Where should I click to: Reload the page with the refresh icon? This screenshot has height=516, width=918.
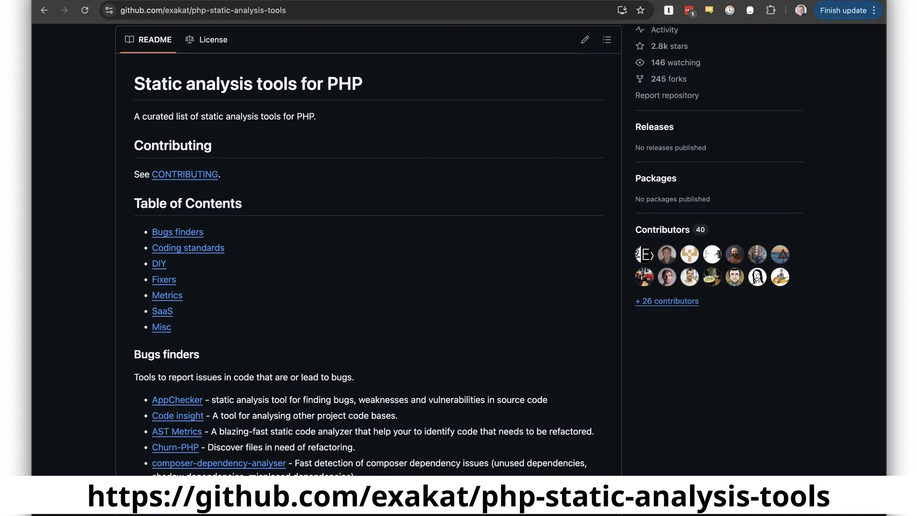(85, 10)
